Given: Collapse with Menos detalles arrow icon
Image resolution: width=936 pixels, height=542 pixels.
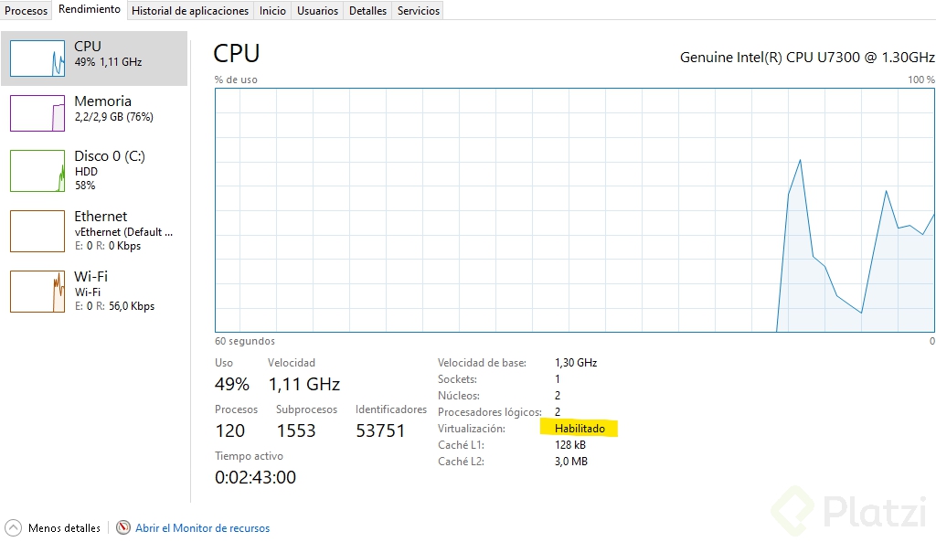Looking at the screenshot, I should [x=14, y=528].
